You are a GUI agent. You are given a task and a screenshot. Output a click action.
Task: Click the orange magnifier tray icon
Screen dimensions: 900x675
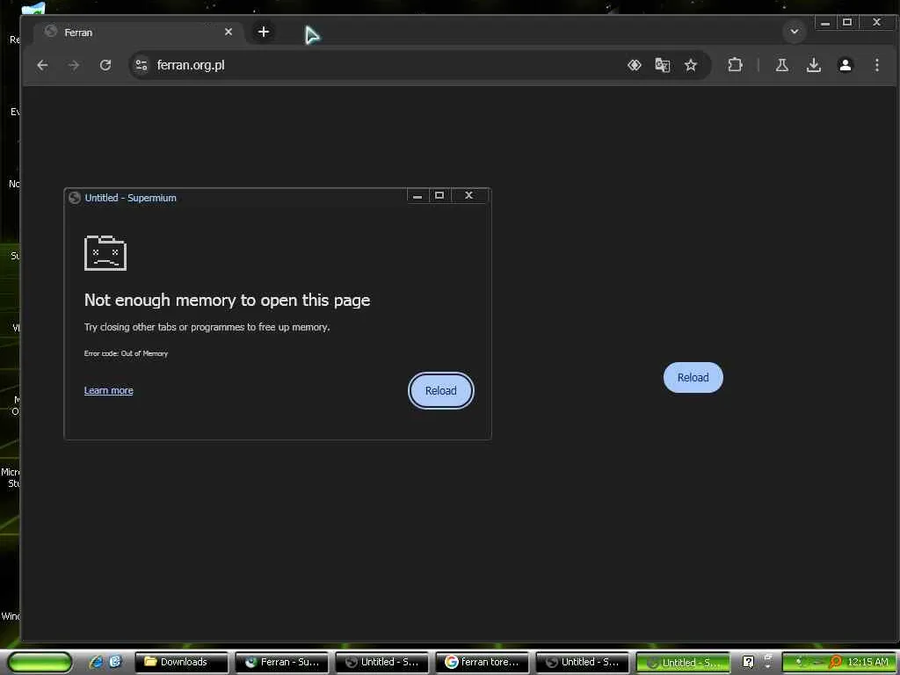tap(836, 663)
